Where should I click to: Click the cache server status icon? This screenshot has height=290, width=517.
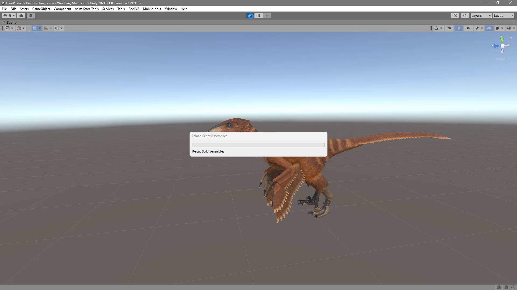pyautogui.click(x=506, y=287)
